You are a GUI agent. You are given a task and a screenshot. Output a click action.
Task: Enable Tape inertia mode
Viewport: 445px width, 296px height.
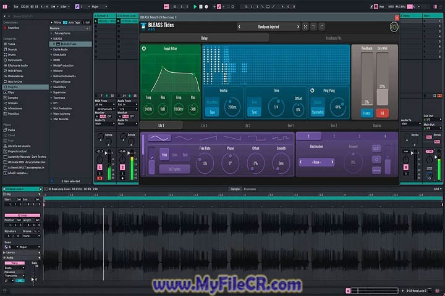pos(212,112)
